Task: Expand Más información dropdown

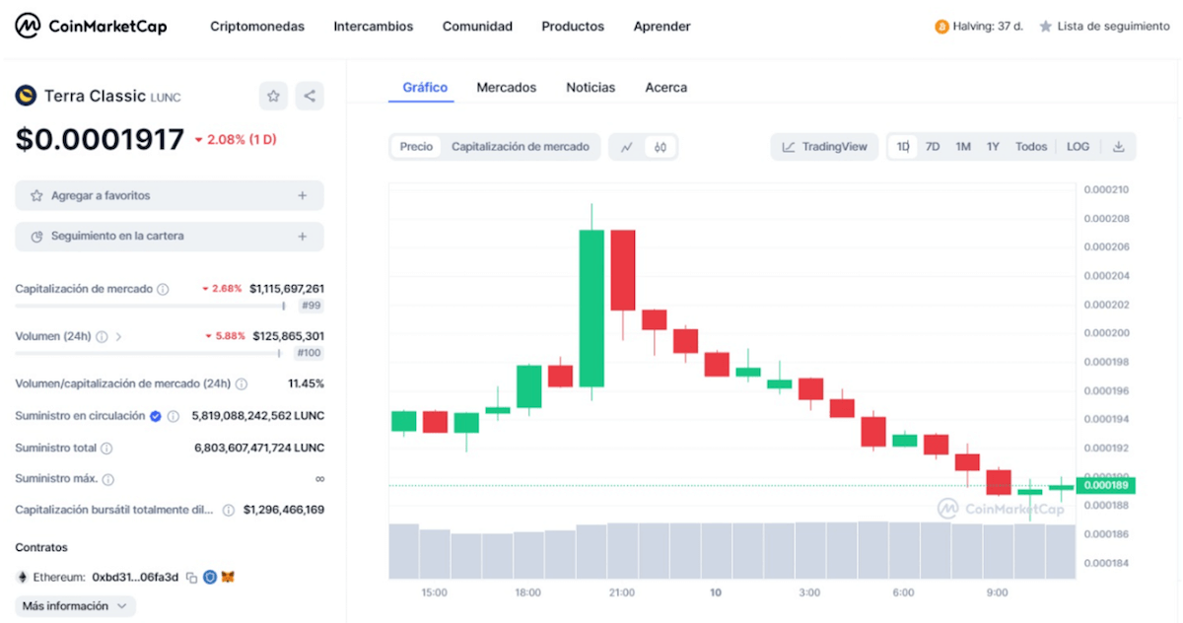Action: click(74, 606)
